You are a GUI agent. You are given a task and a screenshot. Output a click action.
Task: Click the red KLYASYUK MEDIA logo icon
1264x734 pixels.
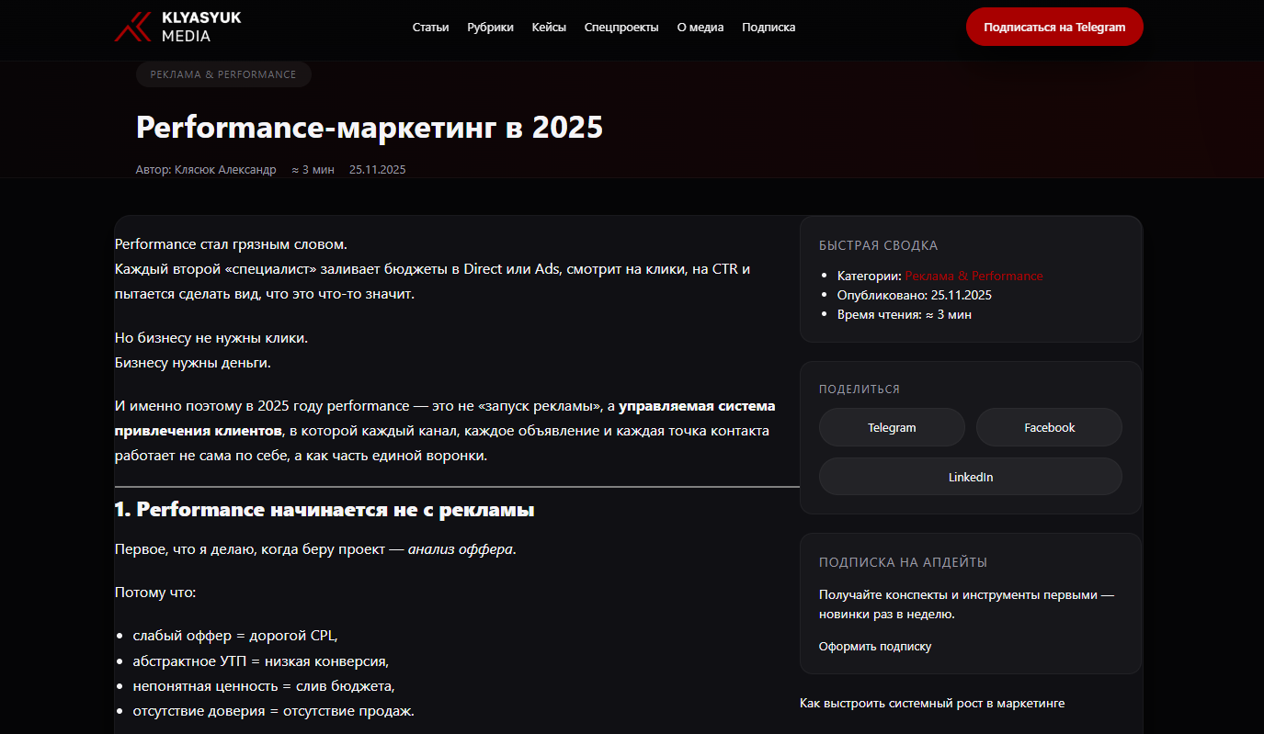tap(131, 27)
